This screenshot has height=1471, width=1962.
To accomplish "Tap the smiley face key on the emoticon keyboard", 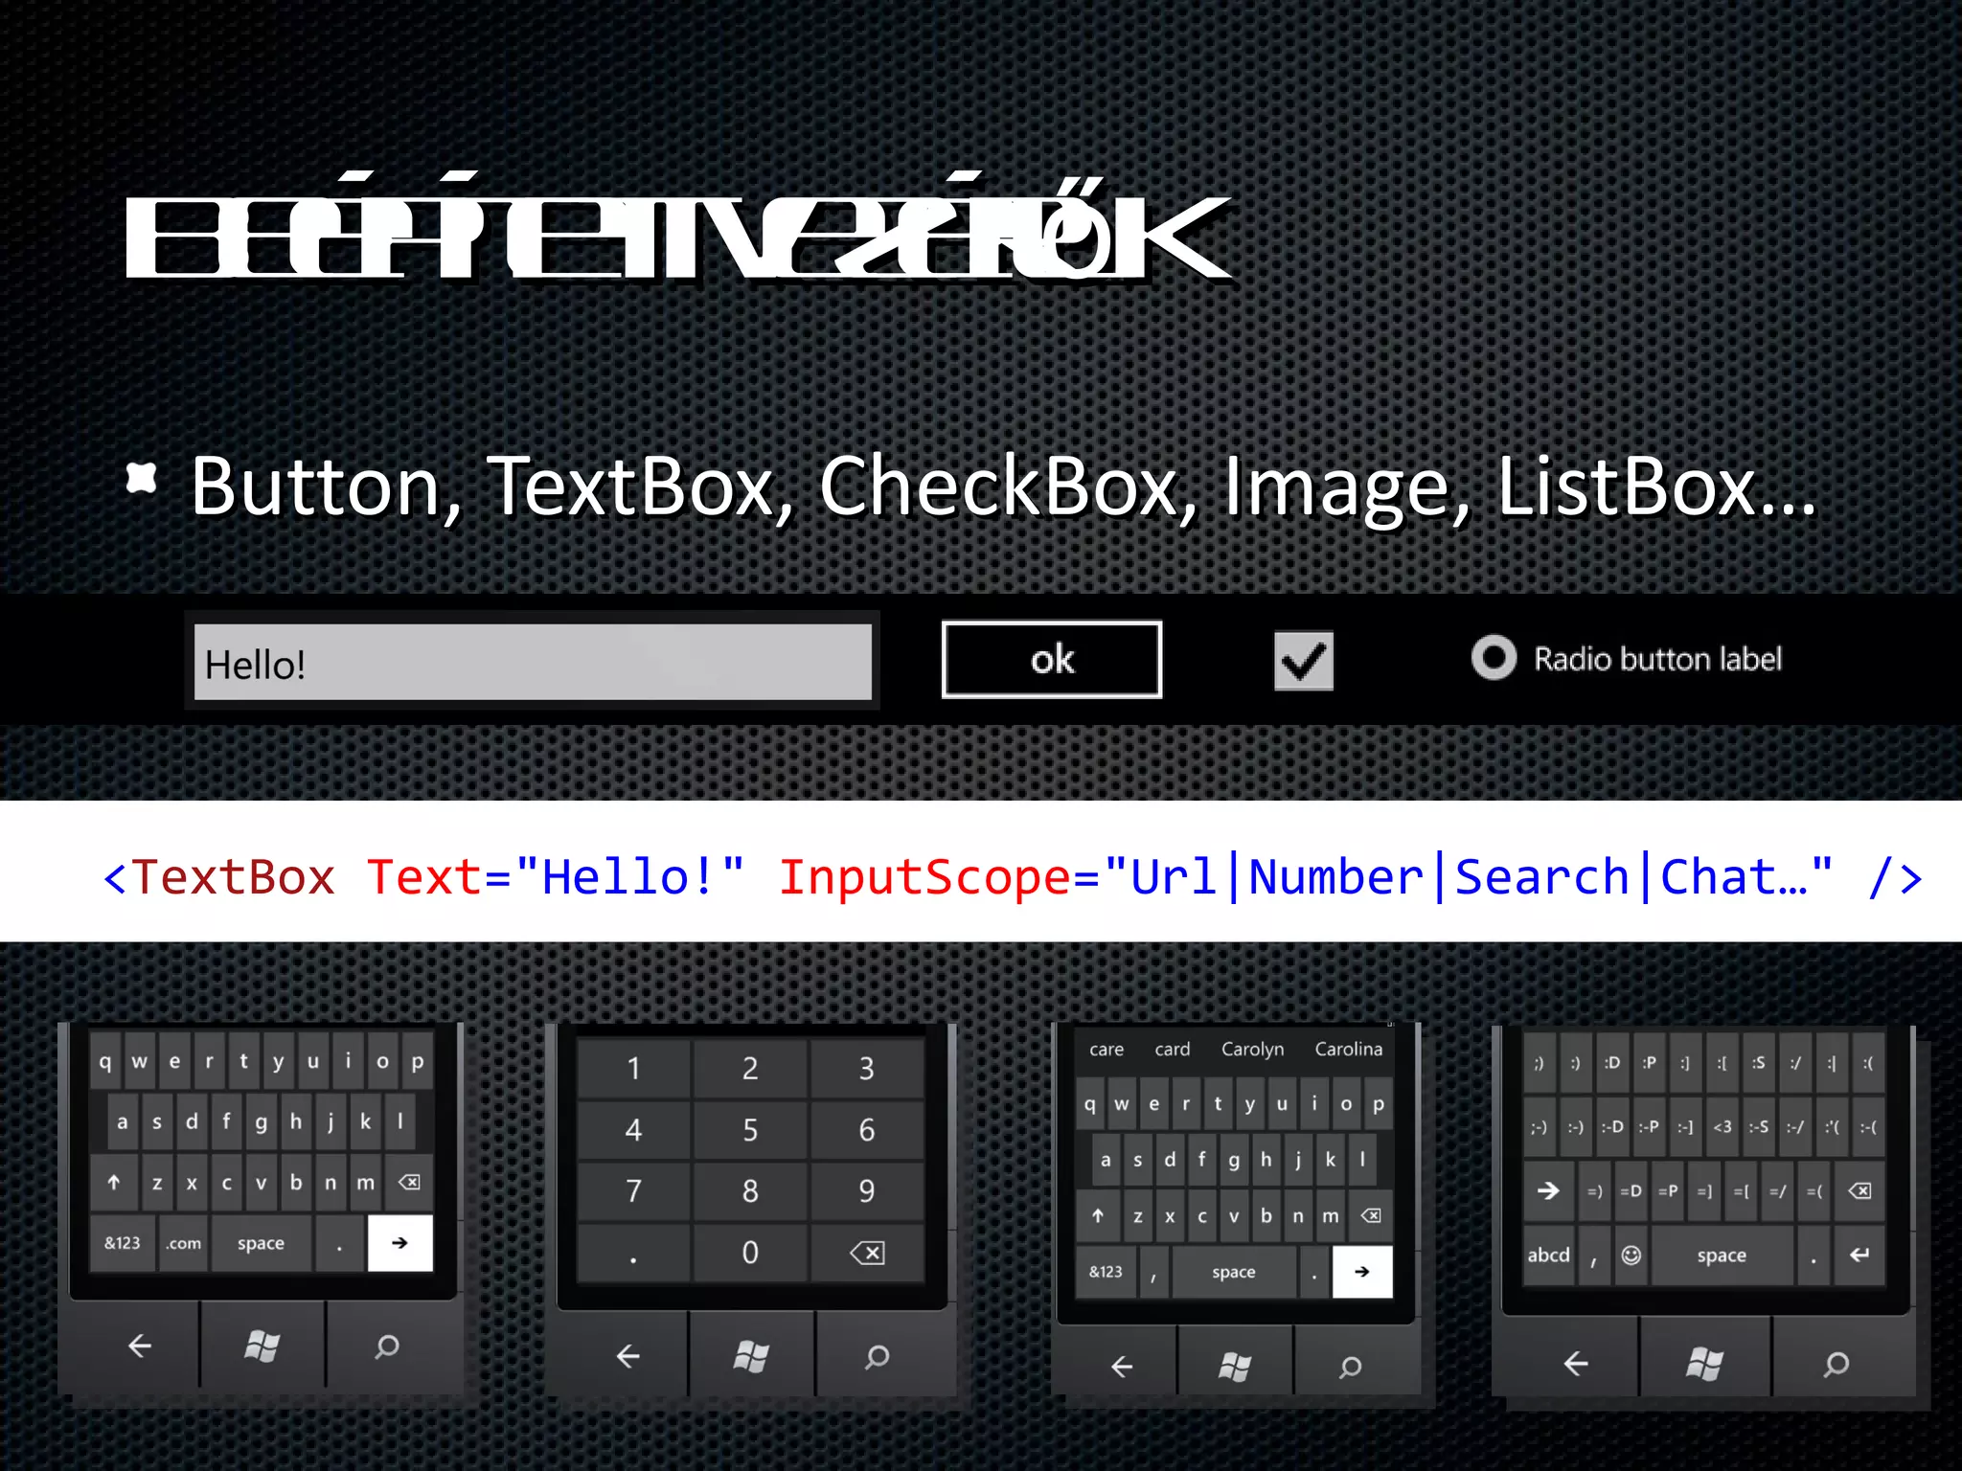I will tap(1631, 1255).
